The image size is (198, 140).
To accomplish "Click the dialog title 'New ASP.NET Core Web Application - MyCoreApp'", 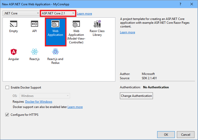I will tap(36, 4).
